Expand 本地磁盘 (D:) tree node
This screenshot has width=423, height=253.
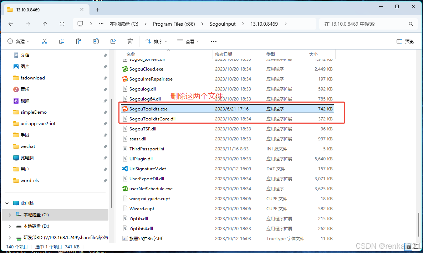tap(10, 226)
